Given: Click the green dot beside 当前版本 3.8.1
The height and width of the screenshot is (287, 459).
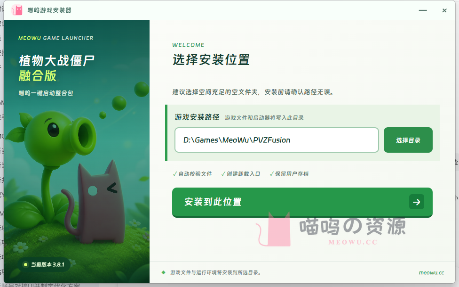Looking at the screenshot, I should coord(25,264).
